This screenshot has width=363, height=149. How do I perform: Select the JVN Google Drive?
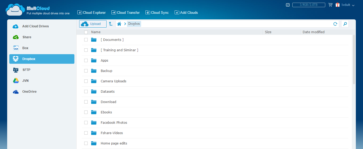tap(42, 81)
